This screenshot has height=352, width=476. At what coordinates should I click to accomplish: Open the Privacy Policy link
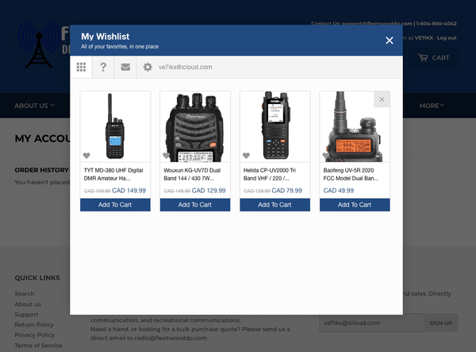click(x=35, y=335)
